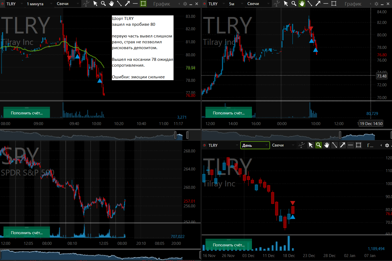Select the pointer tool in the 1-minute TLRY chart
The image size is (392, 261).
pyautogui.click(x=95, y=4)
